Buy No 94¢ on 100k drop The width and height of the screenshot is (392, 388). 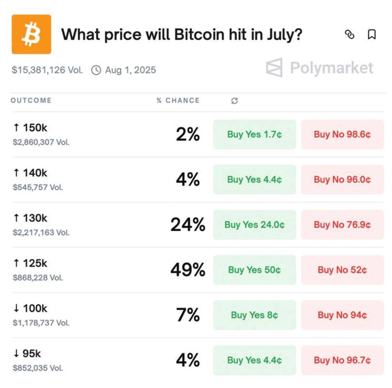342,315
